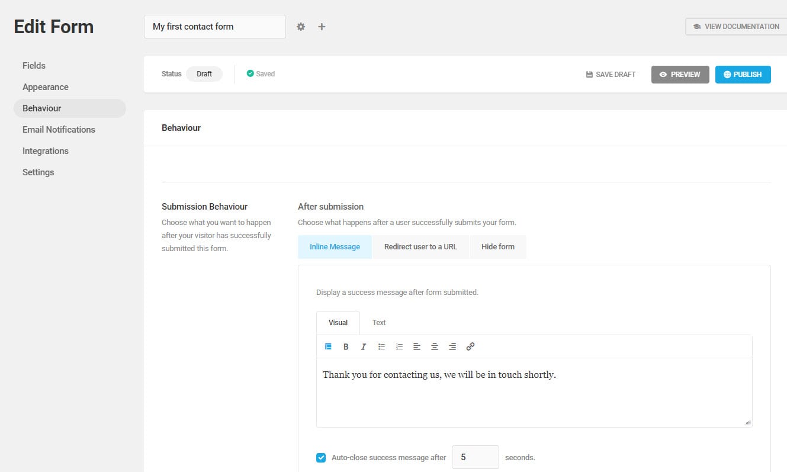Click the Preview button
Viewport: 787px width, 472px height.
(680, 75)
